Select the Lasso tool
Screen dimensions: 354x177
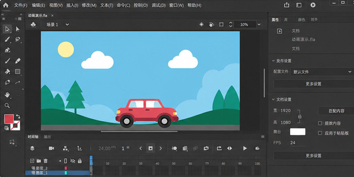pos(18,39)
